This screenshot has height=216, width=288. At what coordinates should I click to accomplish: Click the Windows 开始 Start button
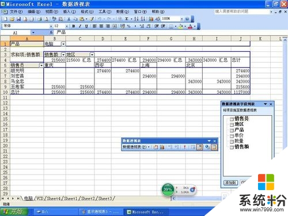[x=14, y=211]
